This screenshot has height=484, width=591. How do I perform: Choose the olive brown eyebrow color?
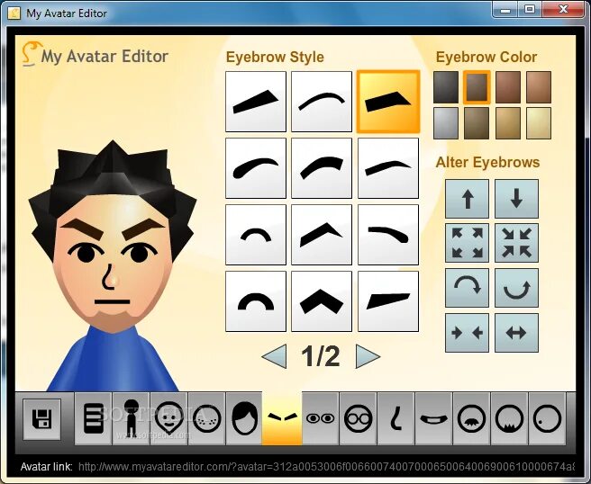[477, 123]
